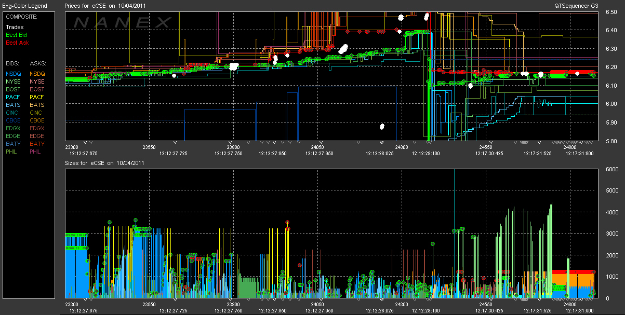Image resolution: width=625 pixels, height=315 pixels.
Task: Click the 6.30 price axis label
Action: (x=611, y=49)
